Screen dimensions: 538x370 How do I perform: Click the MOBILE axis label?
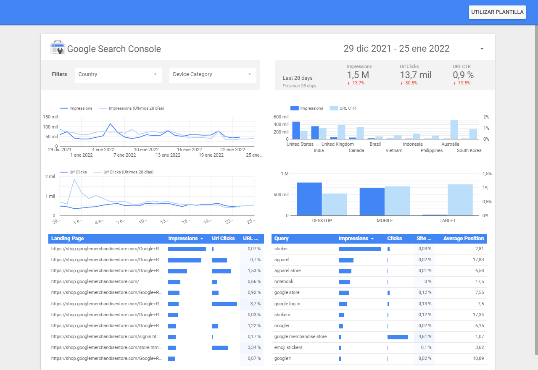(x=385, y=220)
